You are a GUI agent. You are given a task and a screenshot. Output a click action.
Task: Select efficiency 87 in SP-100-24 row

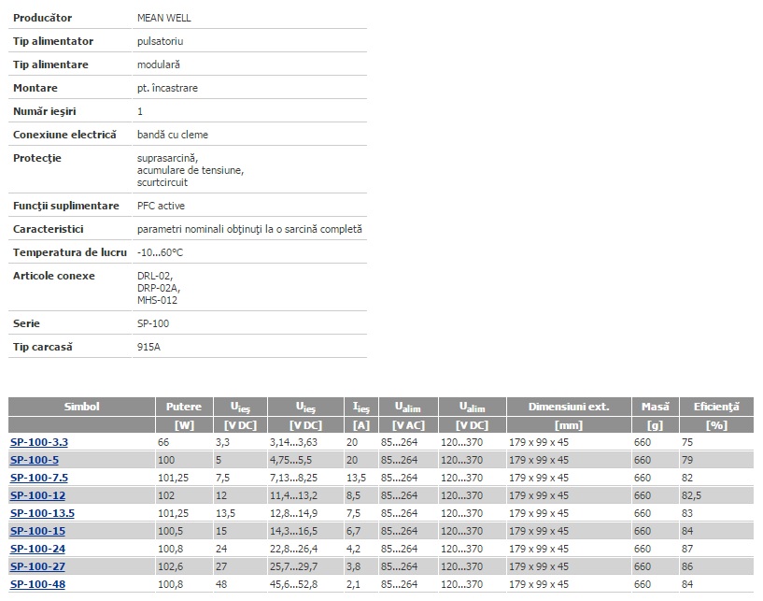(687, 549)
